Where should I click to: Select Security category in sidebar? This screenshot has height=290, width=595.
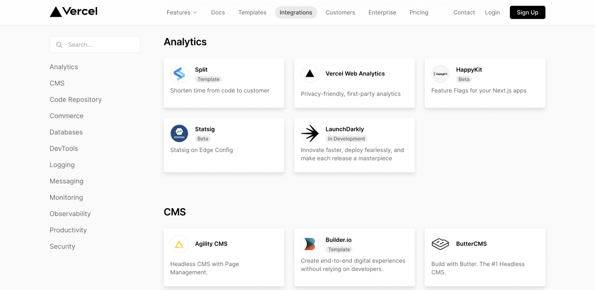(62, 246)
